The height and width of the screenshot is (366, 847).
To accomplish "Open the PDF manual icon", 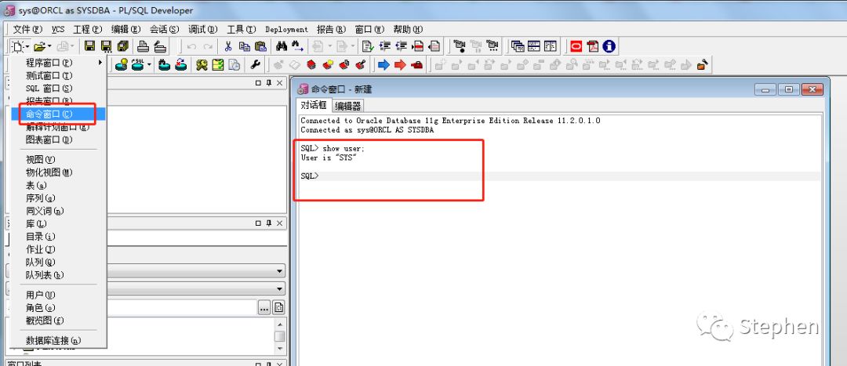I will 593,46.
